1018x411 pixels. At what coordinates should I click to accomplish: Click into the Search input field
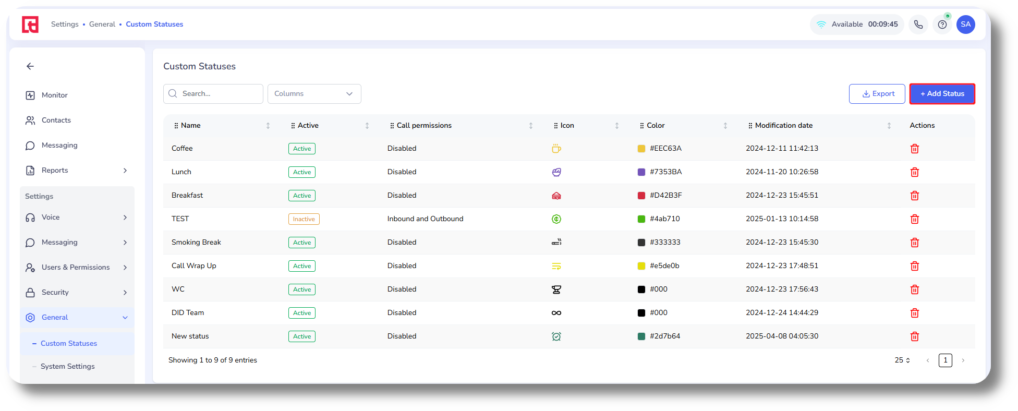[x=219, y=94]
